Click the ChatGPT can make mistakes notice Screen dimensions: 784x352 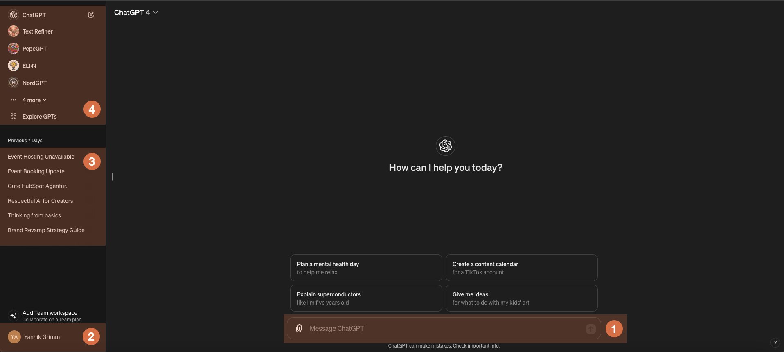pyautogui.click(x=444, y=346)
